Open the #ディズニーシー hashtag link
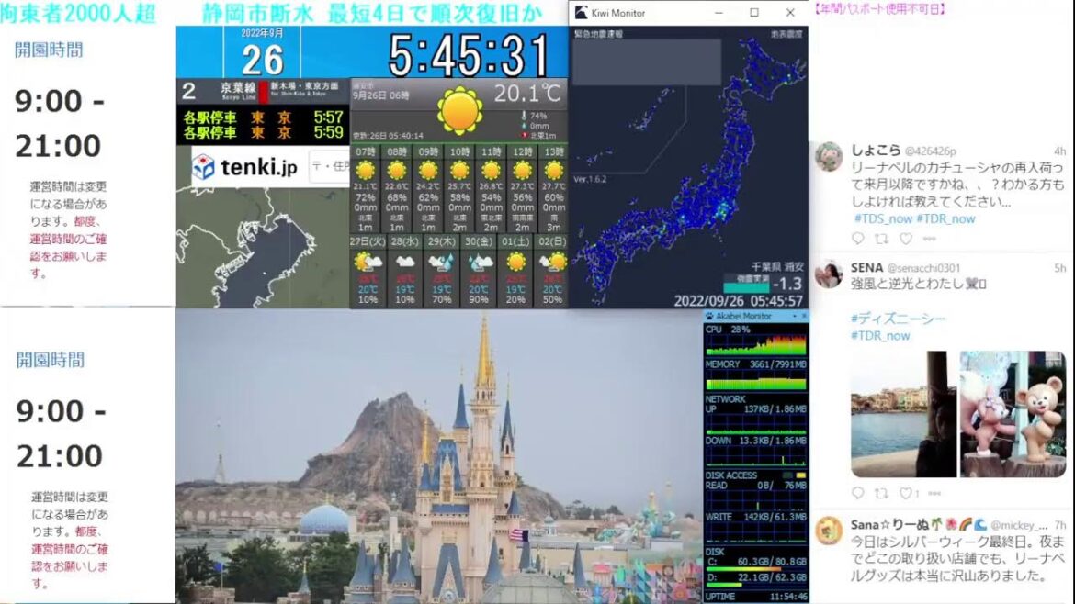 click(x=898, y=319)
